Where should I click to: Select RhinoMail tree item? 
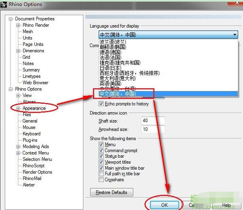(x=32, y=178)
